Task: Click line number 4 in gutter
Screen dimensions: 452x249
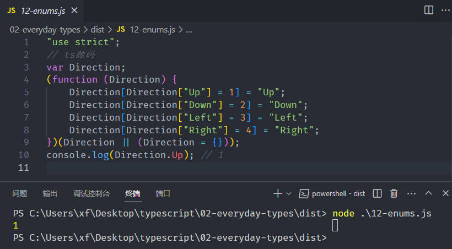Action: 26,79
